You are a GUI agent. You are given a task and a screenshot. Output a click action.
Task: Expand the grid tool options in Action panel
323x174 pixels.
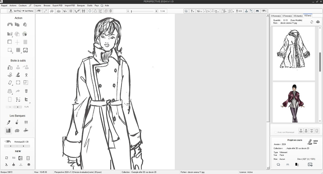[x=18, y=50]
